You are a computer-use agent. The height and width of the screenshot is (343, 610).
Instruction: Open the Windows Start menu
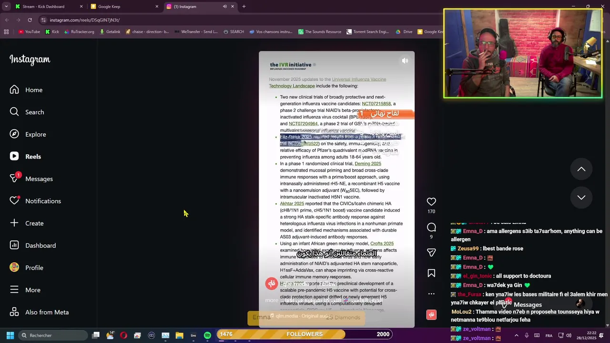(x=10, y=335)
